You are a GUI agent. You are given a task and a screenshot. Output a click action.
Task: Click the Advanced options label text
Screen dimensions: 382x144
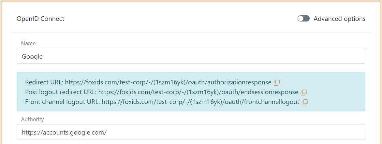(339, 19)
